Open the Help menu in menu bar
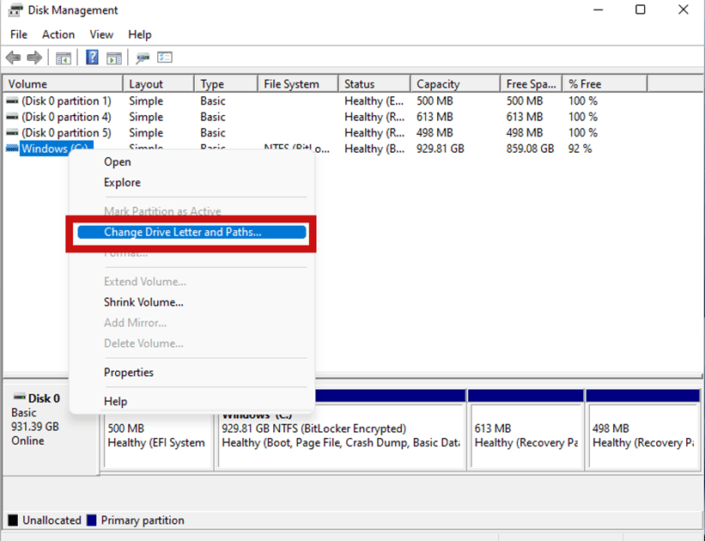 [x=139, y=34]
